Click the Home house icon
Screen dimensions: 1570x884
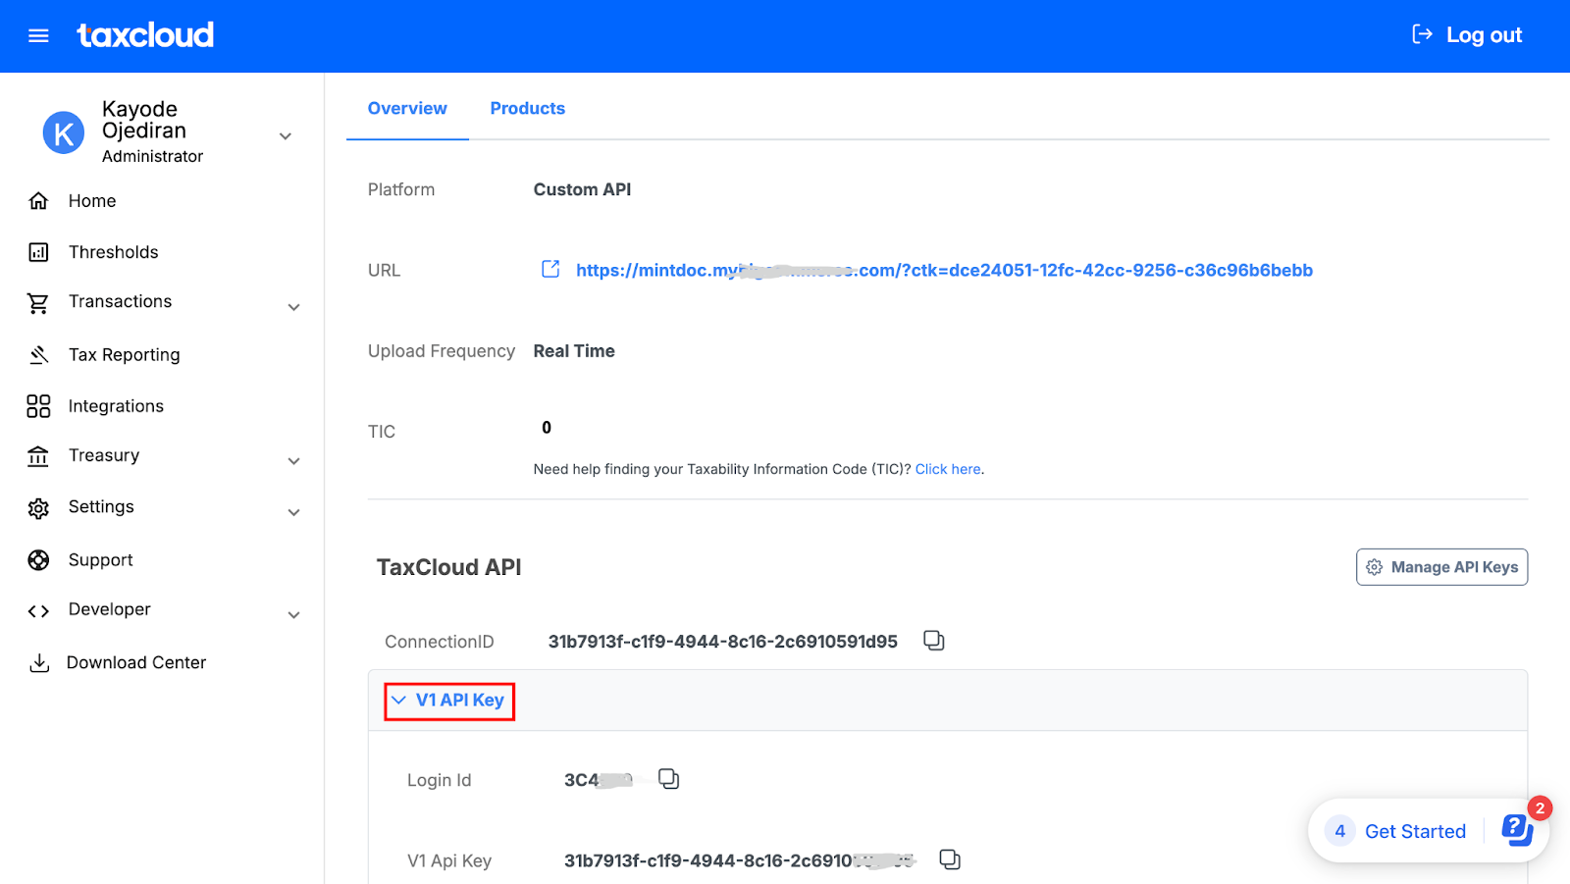38,201
